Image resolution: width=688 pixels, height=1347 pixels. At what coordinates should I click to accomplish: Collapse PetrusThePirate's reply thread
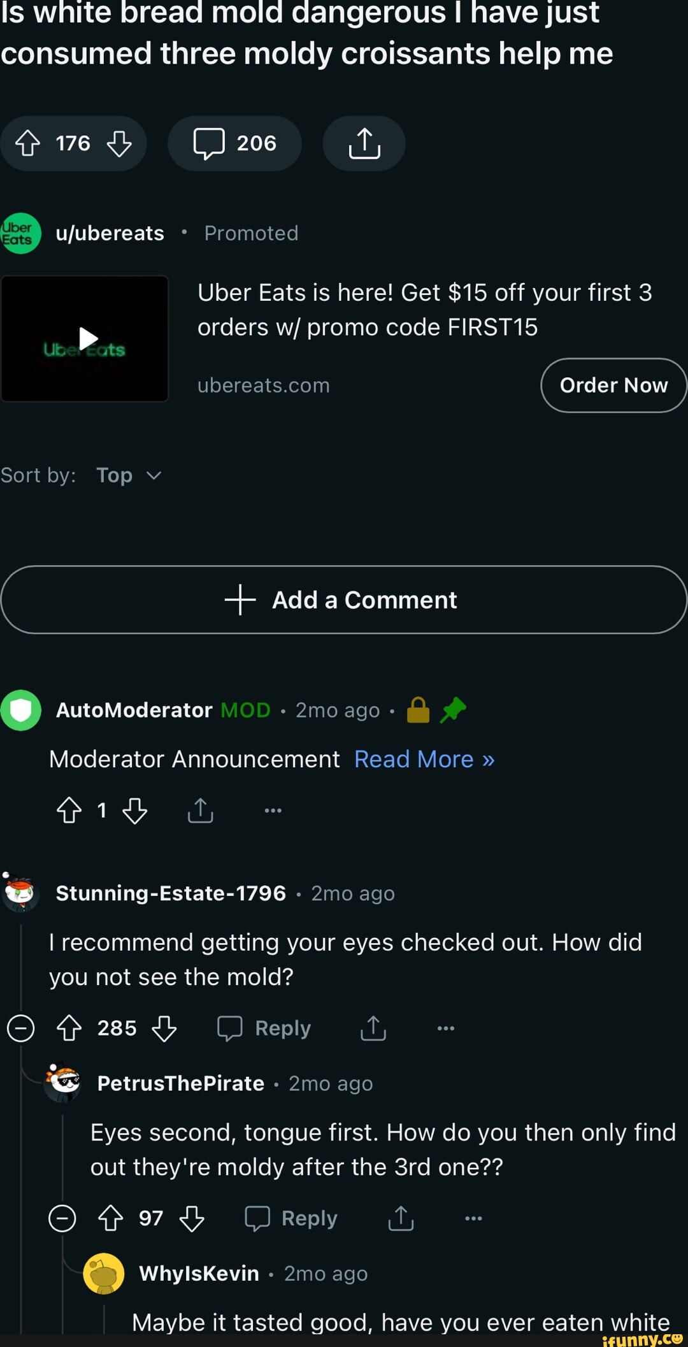(x=62, y=1218)
